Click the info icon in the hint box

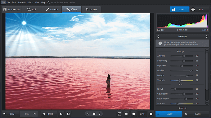(x=160, y=43)
